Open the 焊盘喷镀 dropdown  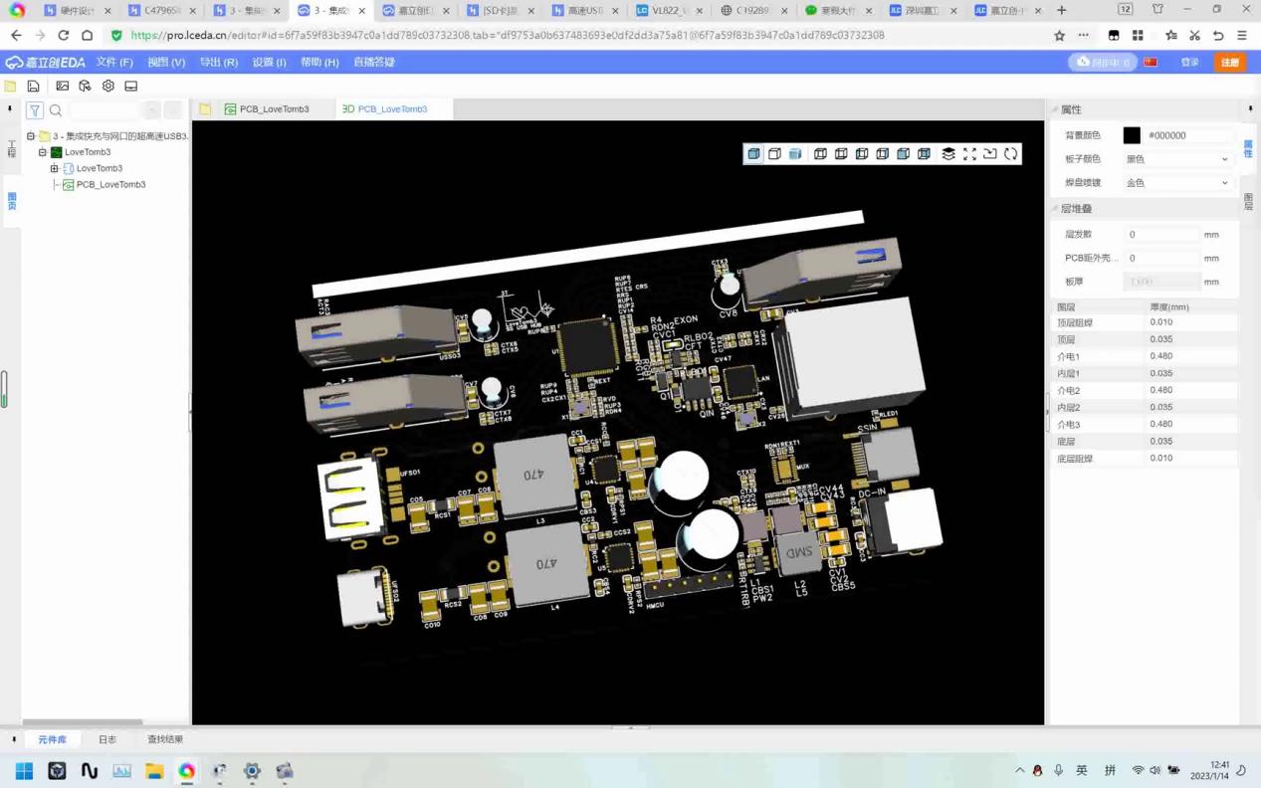click(x=1176, y=183)
